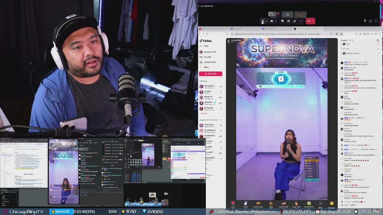Bookmark this page in the address bar
The image size is (383, 215).
227,34
